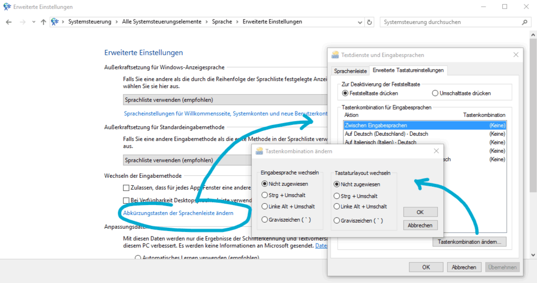This screenshot has width=537, height=283.
Task: Click the main window vertical scrollbar thumb
Action: [533, 116]
